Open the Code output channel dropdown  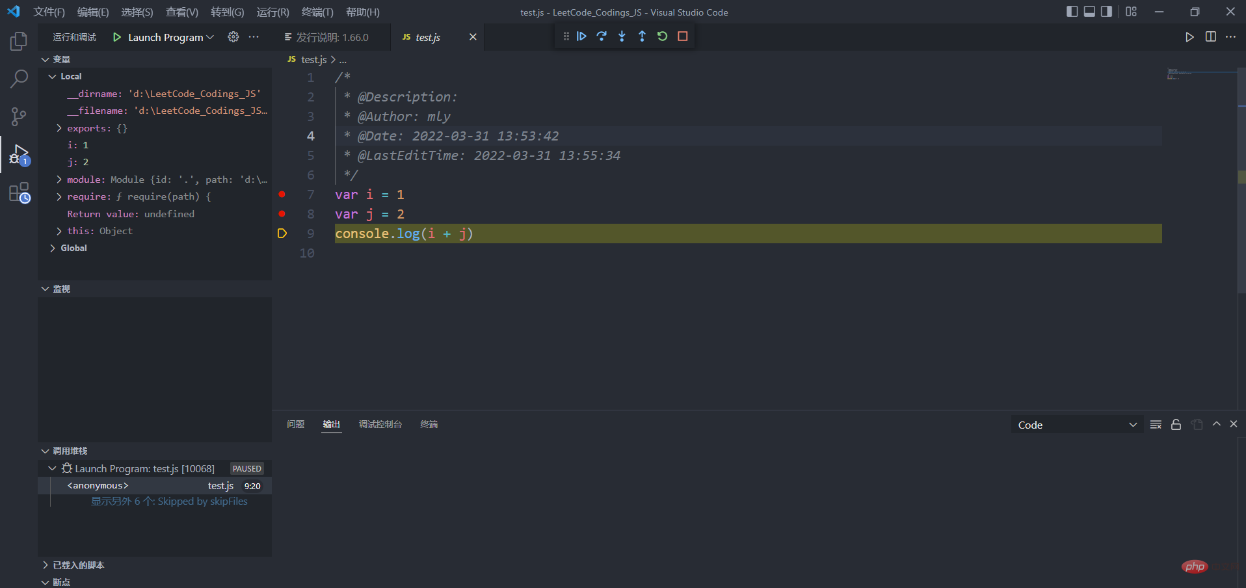point(1077,425)
